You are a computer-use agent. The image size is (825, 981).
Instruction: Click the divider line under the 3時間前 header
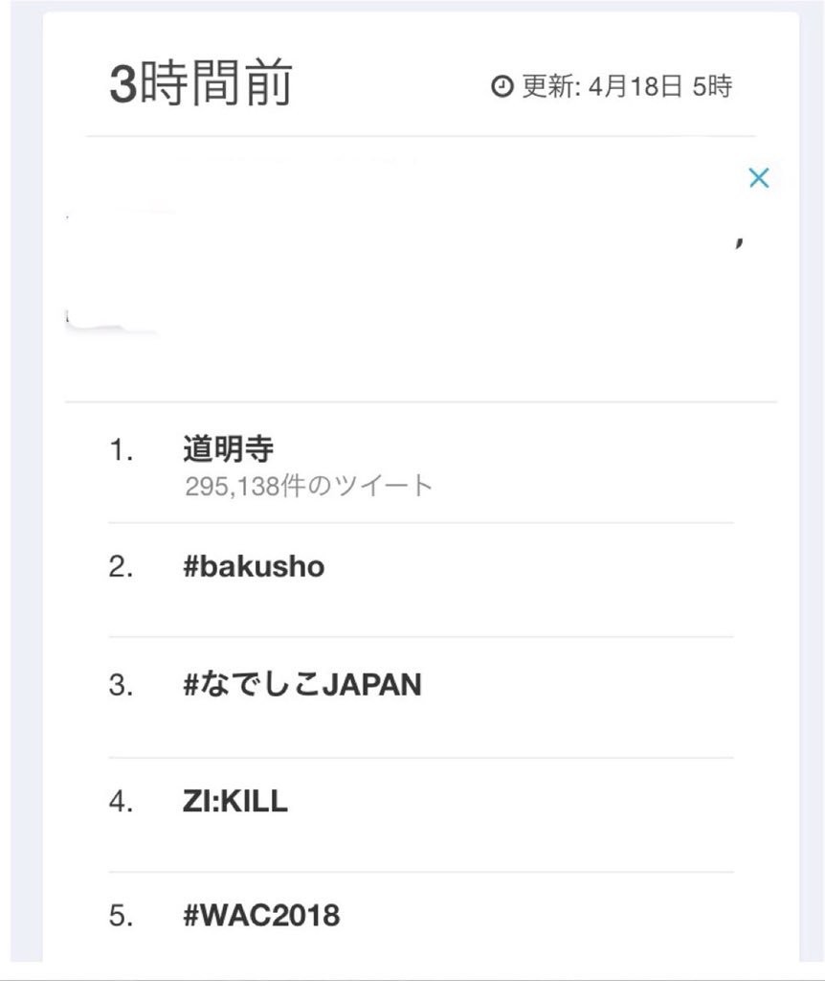click(421, 136)
